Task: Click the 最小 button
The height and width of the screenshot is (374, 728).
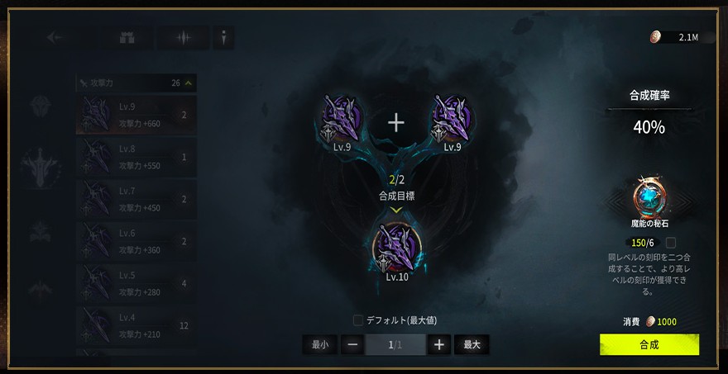Action: tap(320, 344)
